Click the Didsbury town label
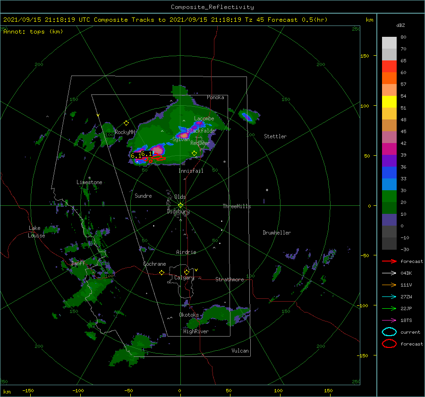 (178, 211)
